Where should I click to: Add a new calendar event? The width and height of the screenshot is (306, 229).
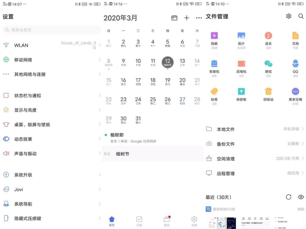187,18
